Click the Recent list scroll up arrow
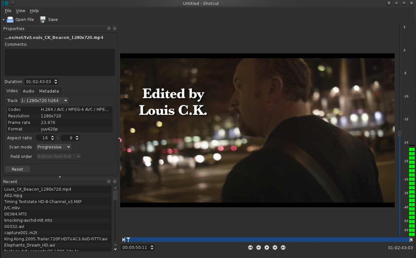416x258 pixels. coord(115,188)
